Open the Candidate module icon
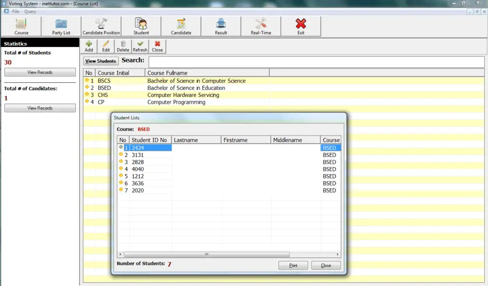Viewport: 488px width, 286px height. (x=181, y=26)
